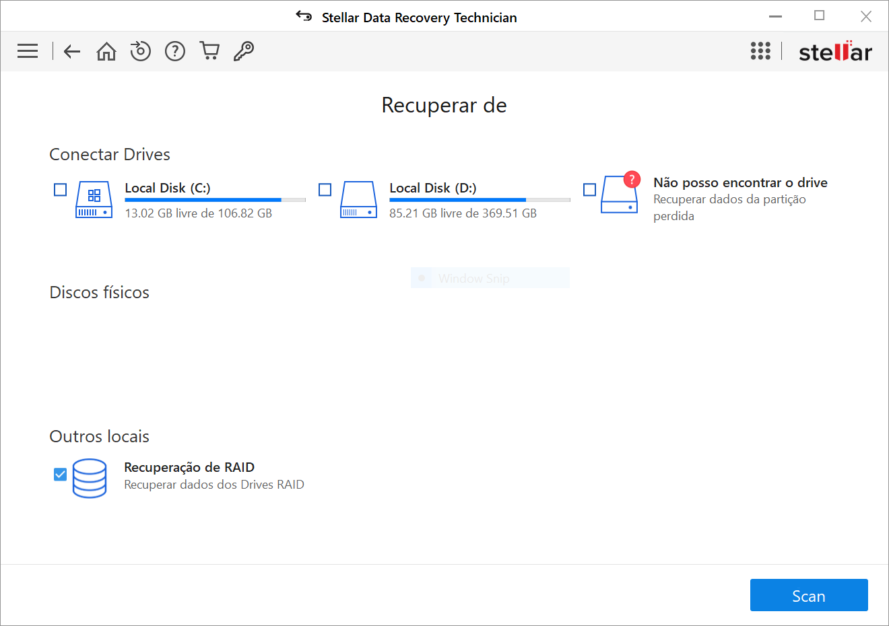
Task: Start the Scan
Action: pyautogui.click(x=809, y=596)
